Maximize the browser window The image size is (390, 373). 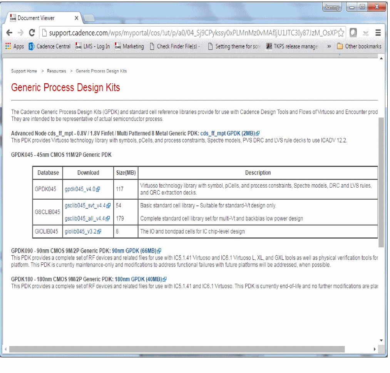coord(362,7)
